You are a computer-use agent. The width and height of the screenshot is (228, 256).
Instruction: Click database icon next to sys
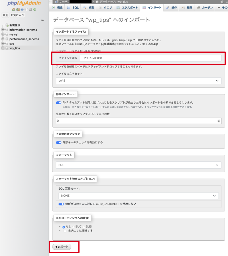tap(7, 44)
